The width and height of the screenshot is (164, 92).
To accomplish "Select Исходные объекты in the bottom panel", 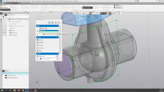I will pyautogui.click(x=11, y=76).
